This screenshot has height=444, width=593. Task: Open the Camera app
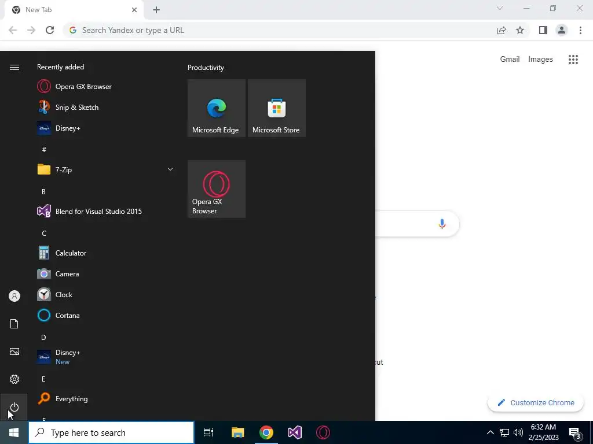click(x=104, y=273)
